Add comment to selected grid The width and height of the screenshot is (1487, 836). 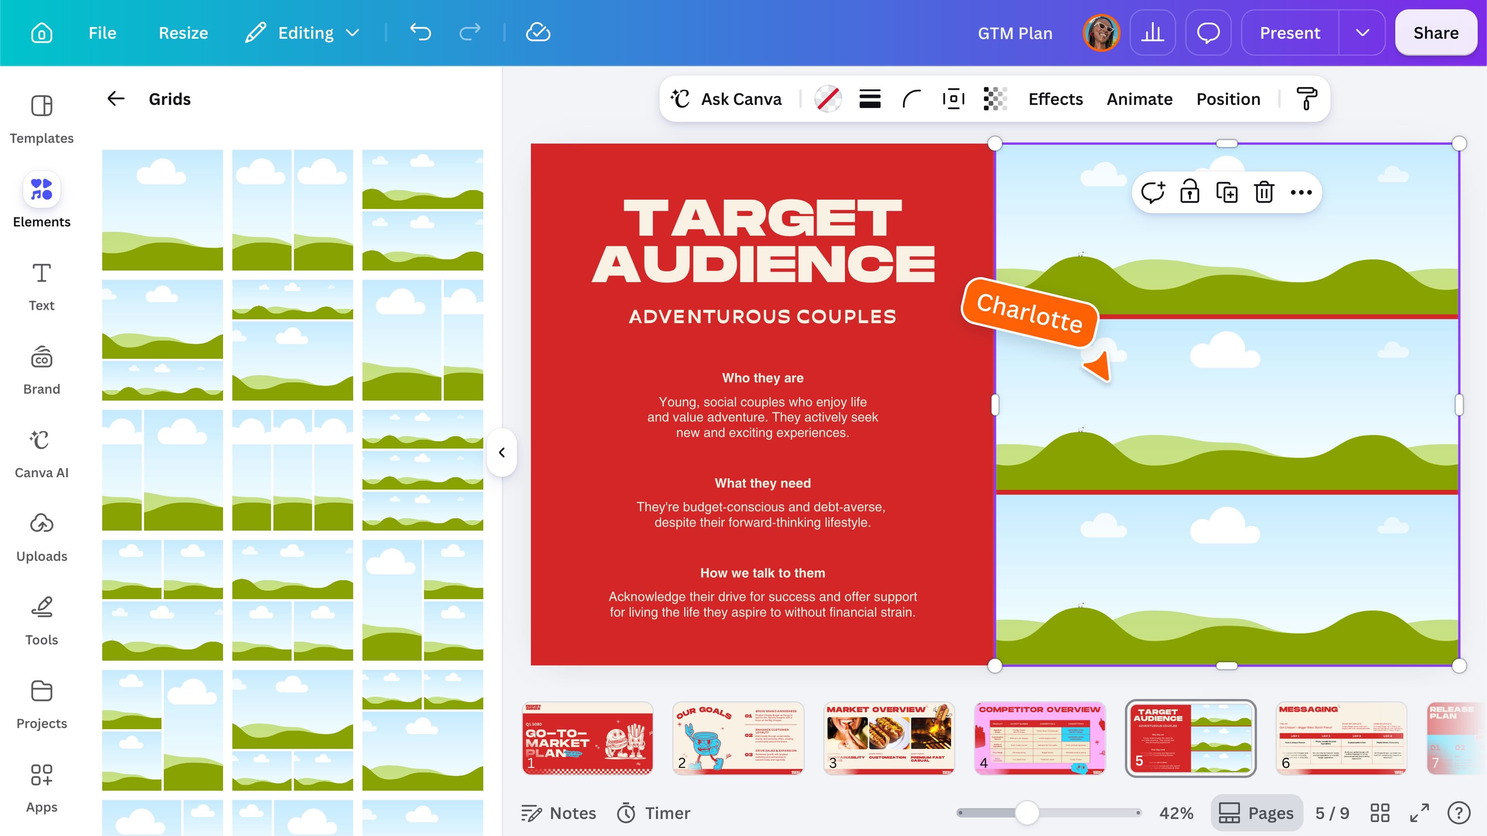[x=1153, y=192]
